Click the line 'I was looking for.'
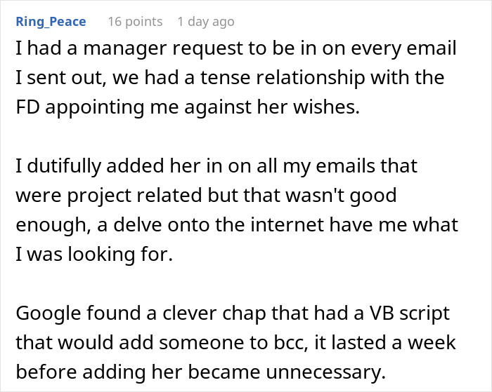 pyautogui.click(x=94, y=254)
